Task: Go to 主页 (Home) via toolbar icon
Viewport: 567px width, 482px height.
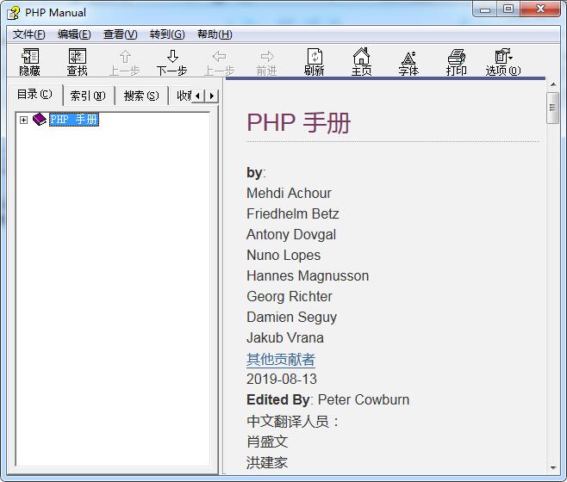Action: pyautogui.click(x=362, y=62)
